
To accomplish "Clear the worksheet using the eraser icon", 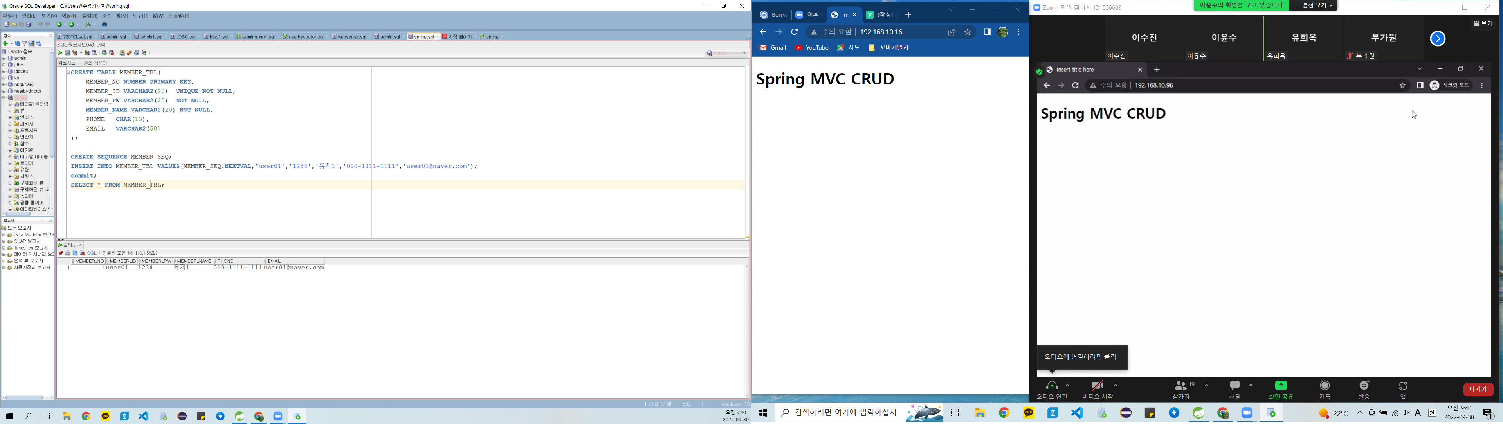I will (x=130, y=52).
